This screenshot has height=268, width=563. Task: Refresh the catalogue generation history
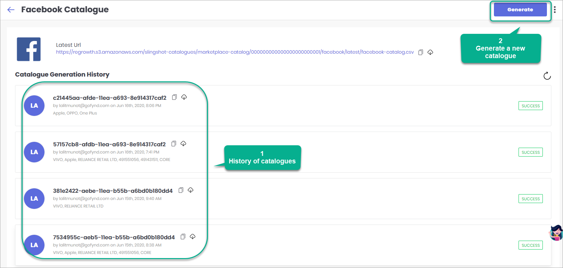[547, 76]
